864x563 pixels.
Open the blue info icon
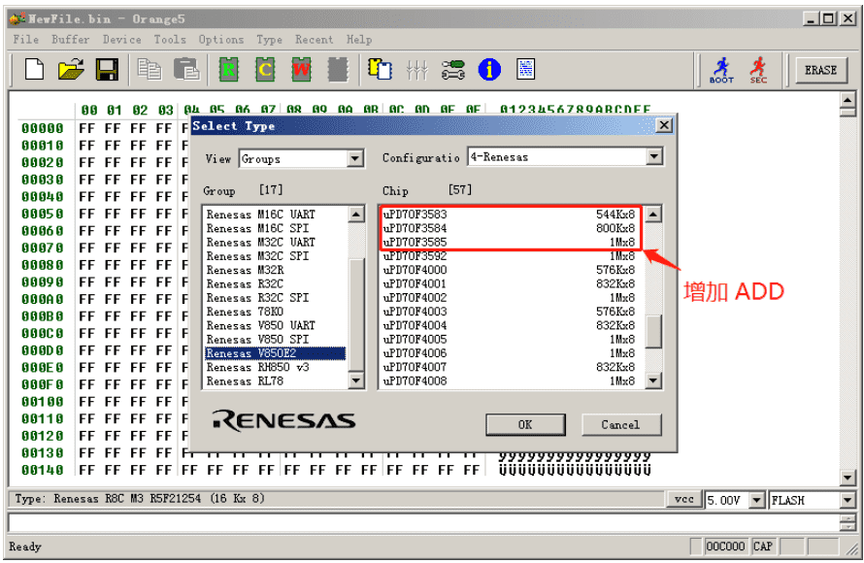(489, 70)
